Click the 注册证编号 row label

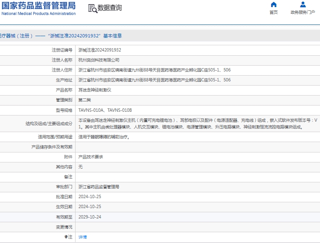[62, 50]
